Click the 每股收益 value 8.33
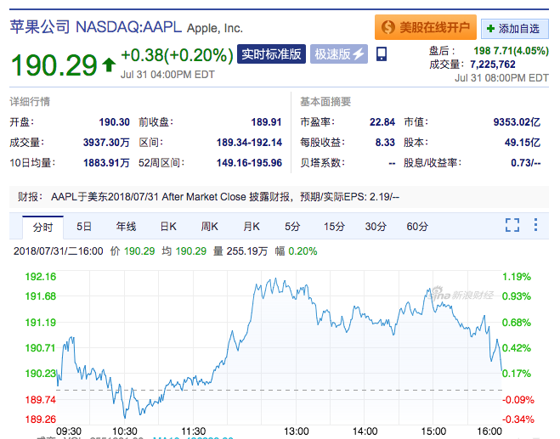 385,143
